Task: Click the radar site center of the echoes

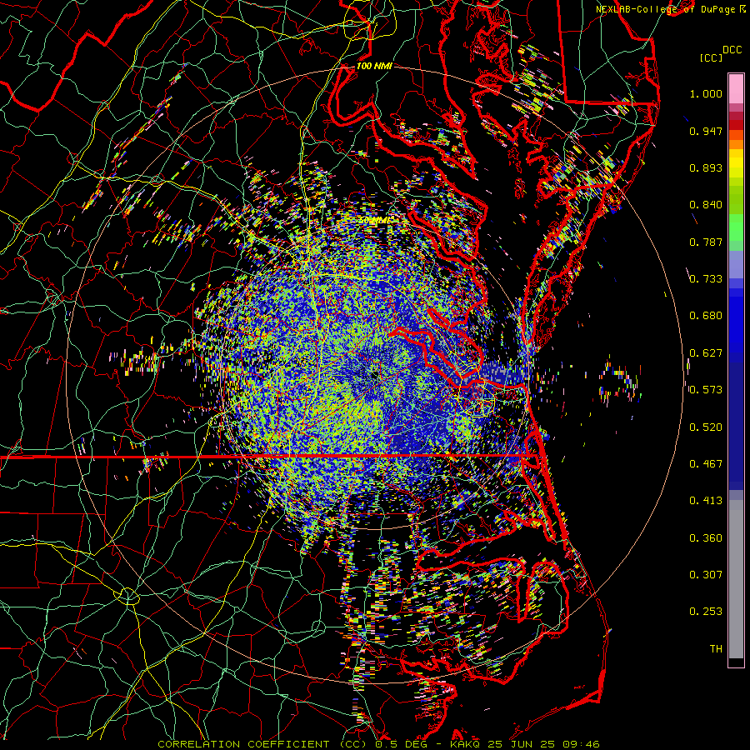Action: (374, 377)
